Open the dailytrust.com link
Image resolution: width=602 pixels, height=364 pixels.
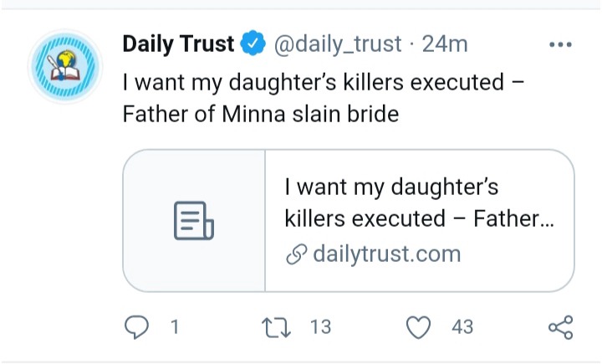(x=386, y=254)
